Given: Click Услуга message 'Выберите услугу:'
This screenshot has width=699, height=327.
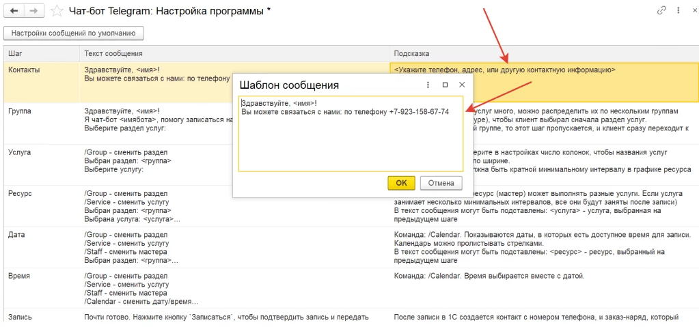Looking at the screenshot, I should click(113, 169).
